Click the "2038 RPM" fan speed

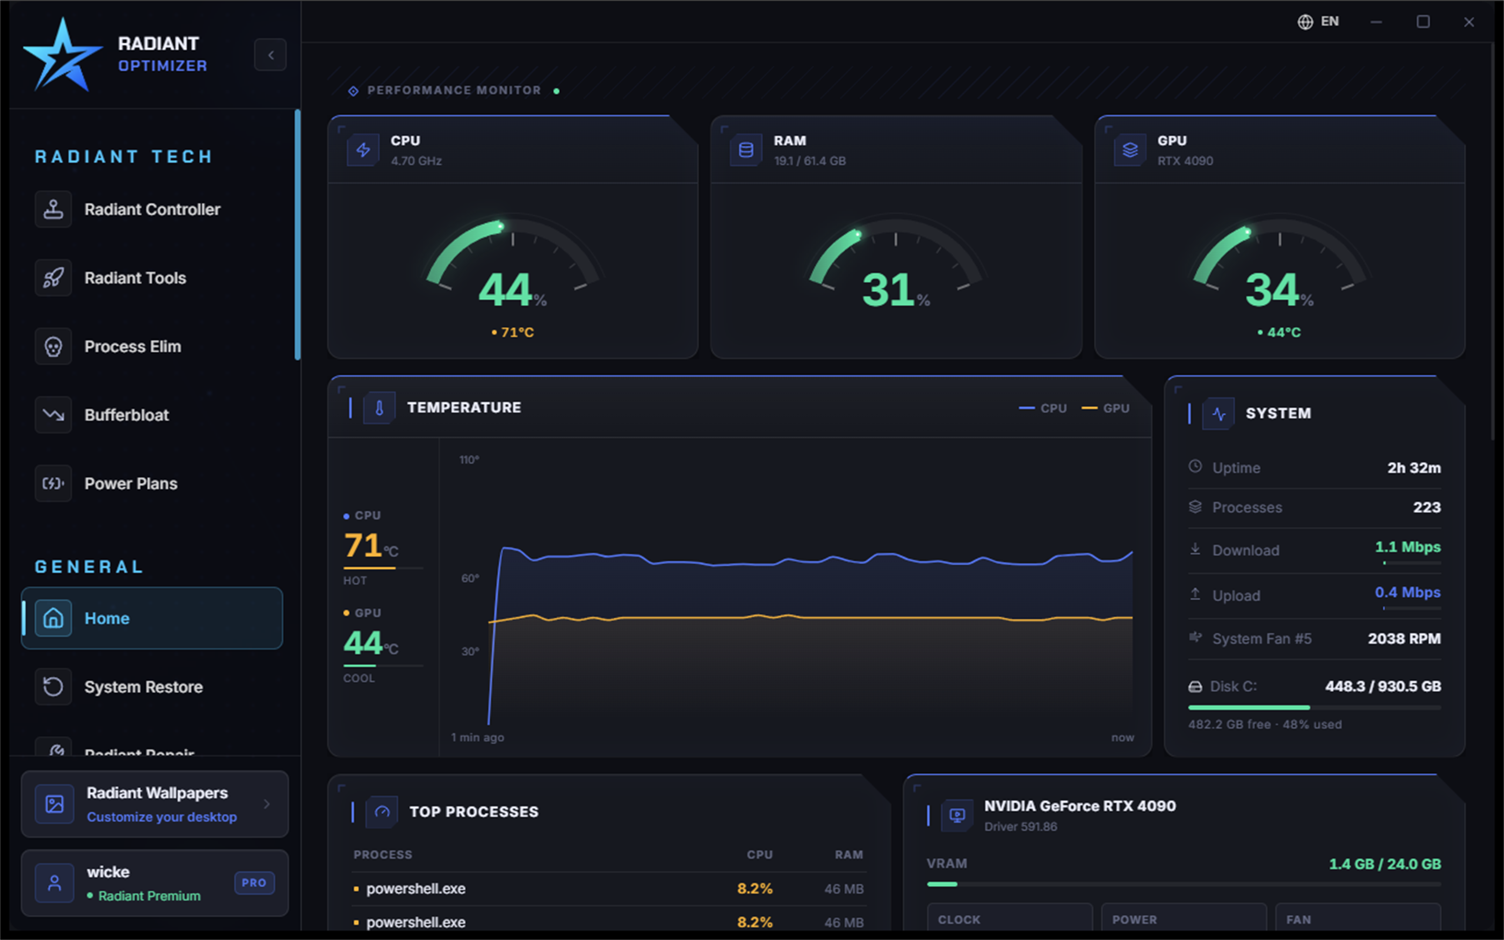pyautogui.click(x=1404, y=639)
